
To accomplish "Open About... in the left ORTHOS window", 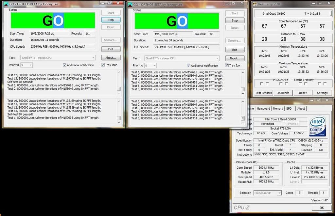I will click(111, 58).
